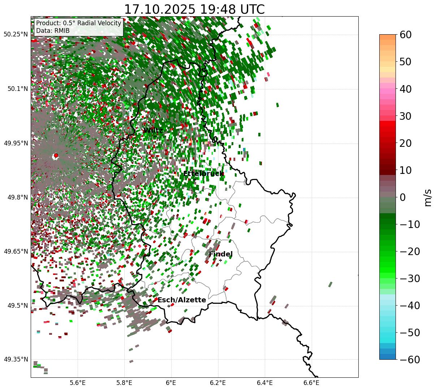The width and height of the screenshot is (436, 390).
Task: Click the 5.6°E longitude tick label
Action: pyautogui.click(x=78, y=383)
